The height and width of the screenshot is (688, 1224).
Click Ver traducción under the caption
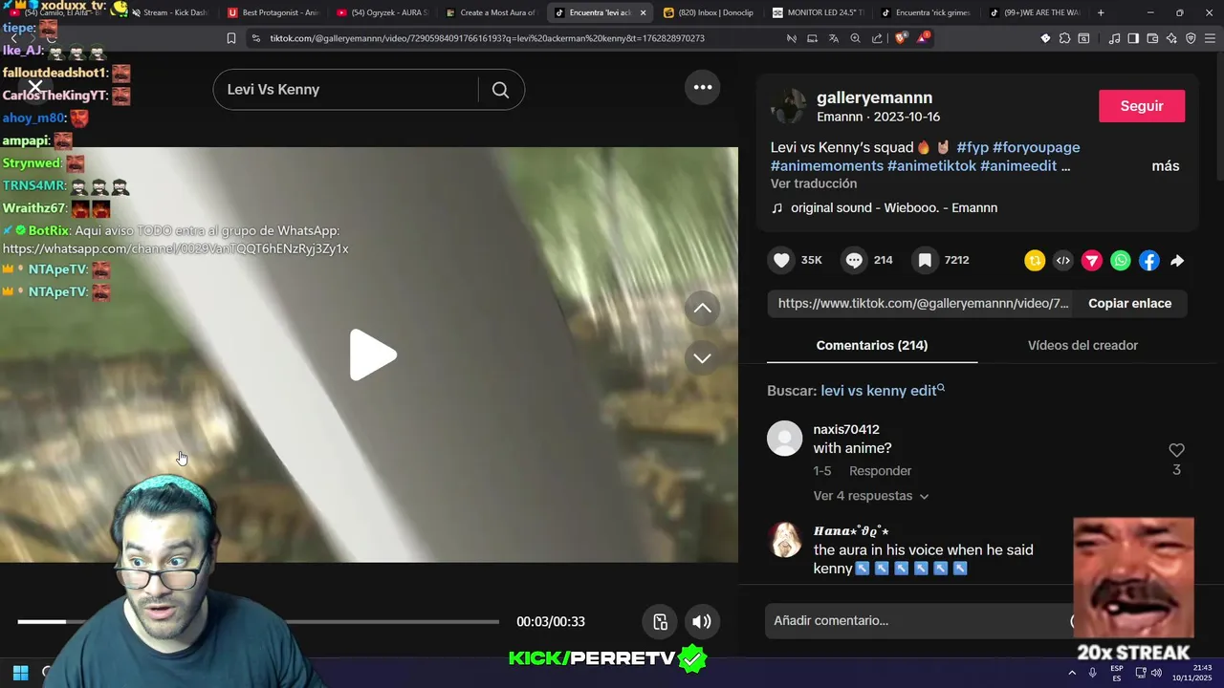pos(814,183)
